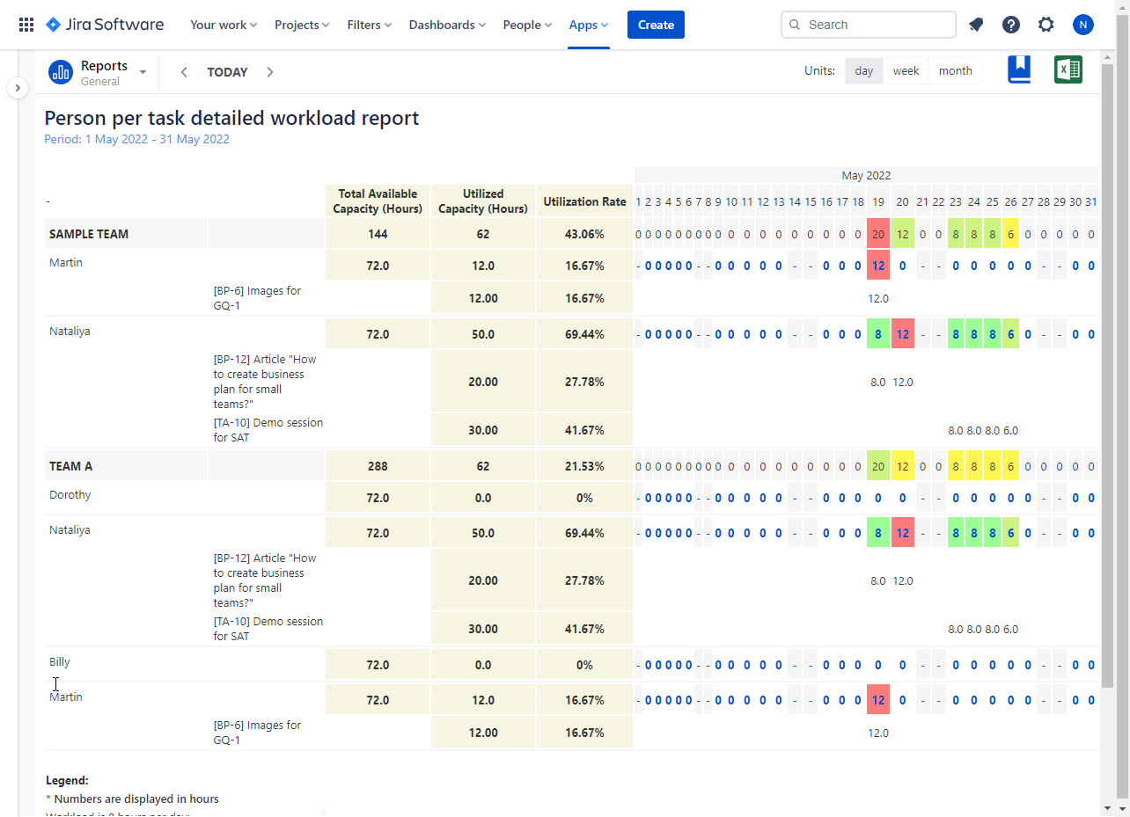Open the settings gear icon
1130x817 pixels.
1046,24
